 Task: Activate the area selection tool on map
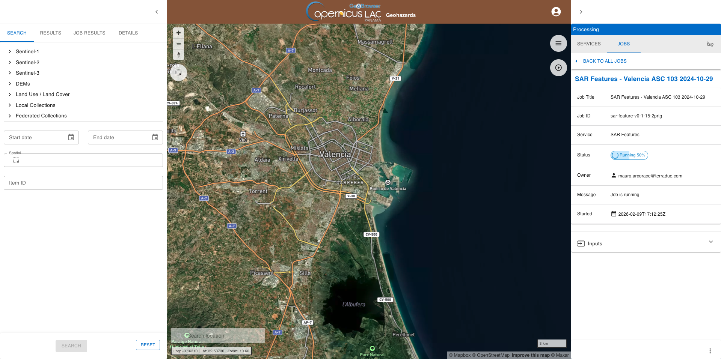click(178, 72)
